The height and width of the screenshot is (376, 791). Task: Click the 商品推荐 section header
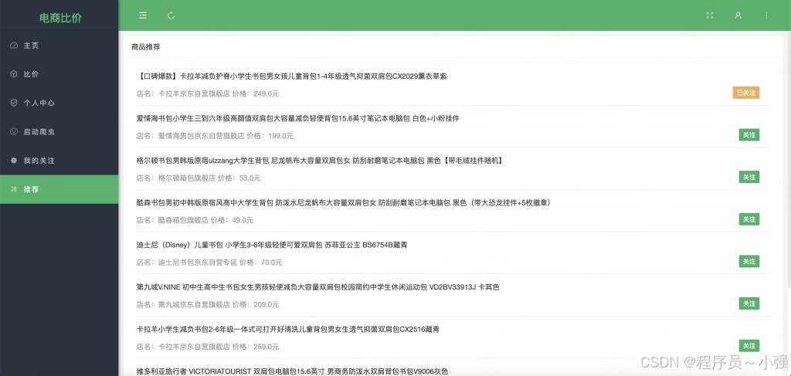146,47
